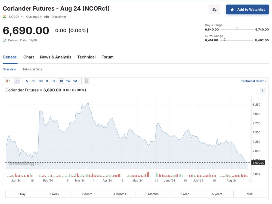The image size is (272, 204).
Task: Open the NCDEX exchange dropdown
Action: (16, 17)
